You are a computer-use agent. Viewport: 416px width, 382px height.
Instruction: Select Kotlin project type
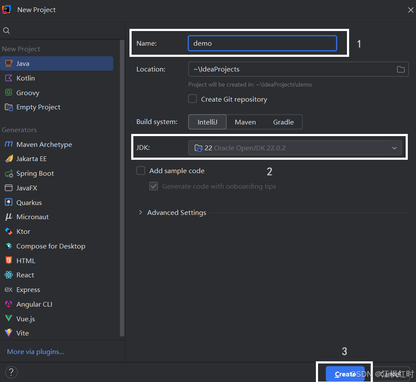[x=57, y=78]
